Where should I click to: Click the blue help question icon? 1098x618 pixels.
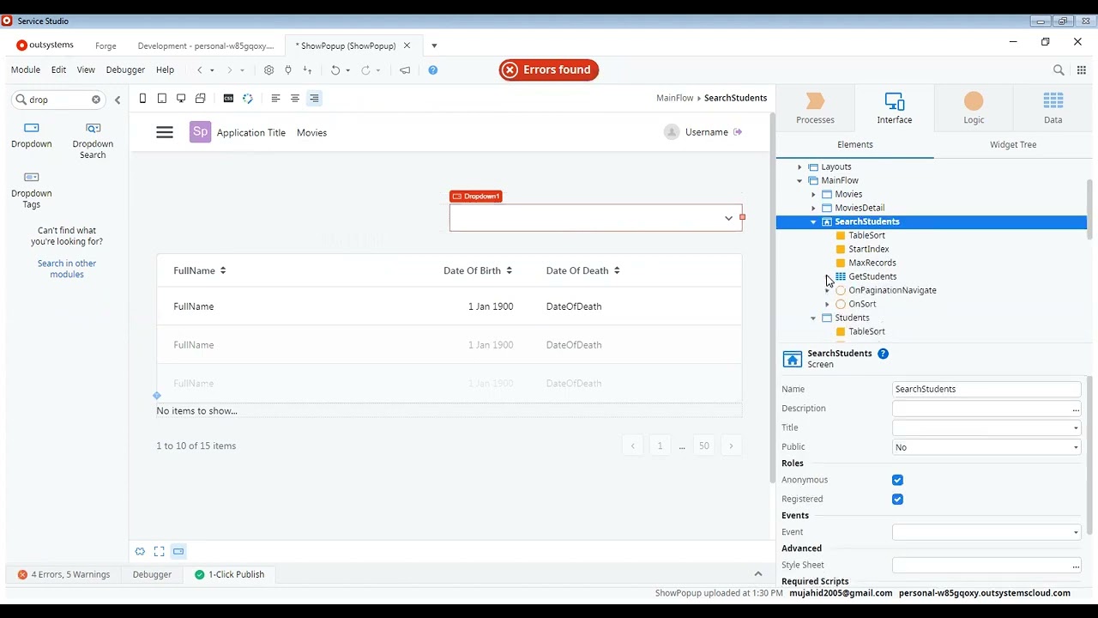click(x=433, y=70)
